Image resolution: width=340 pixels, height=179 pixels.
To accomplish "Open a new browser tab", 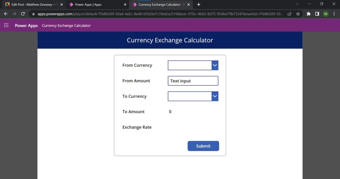I will [x=199, y=5].
